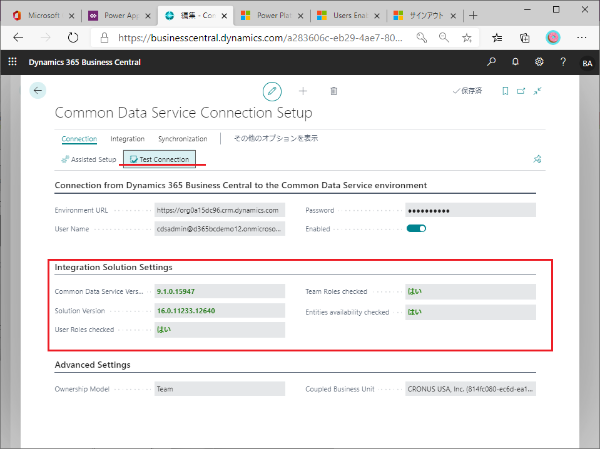View site information via the lock icon
The image size is (600, 449).
[x=104, y=38]
